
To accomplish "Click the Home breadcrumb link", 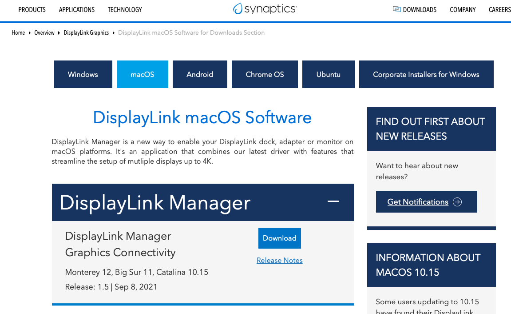I will coord(18,32).
